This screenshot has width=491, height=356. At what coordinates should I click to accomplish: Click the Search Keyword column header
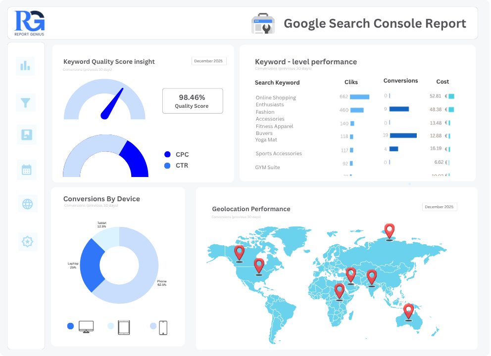click(x=277, y=83)
